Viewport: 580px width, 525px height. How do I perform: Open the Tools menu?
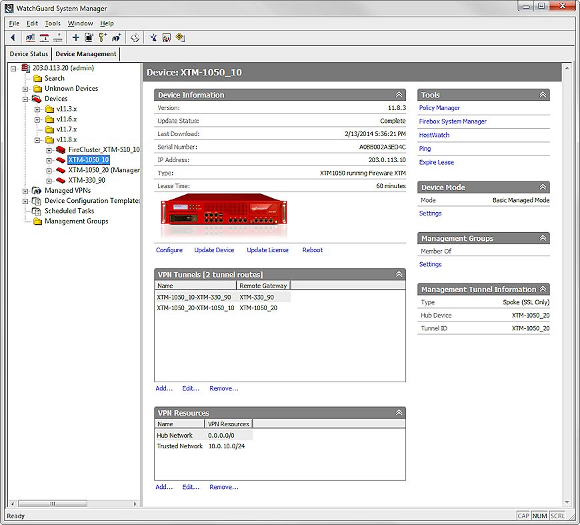(52, 23)
